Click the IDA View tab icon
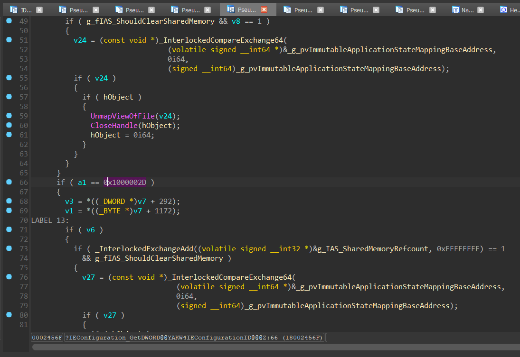The width and height of the screenshot is (520, 357). click(x=13, y=9)
